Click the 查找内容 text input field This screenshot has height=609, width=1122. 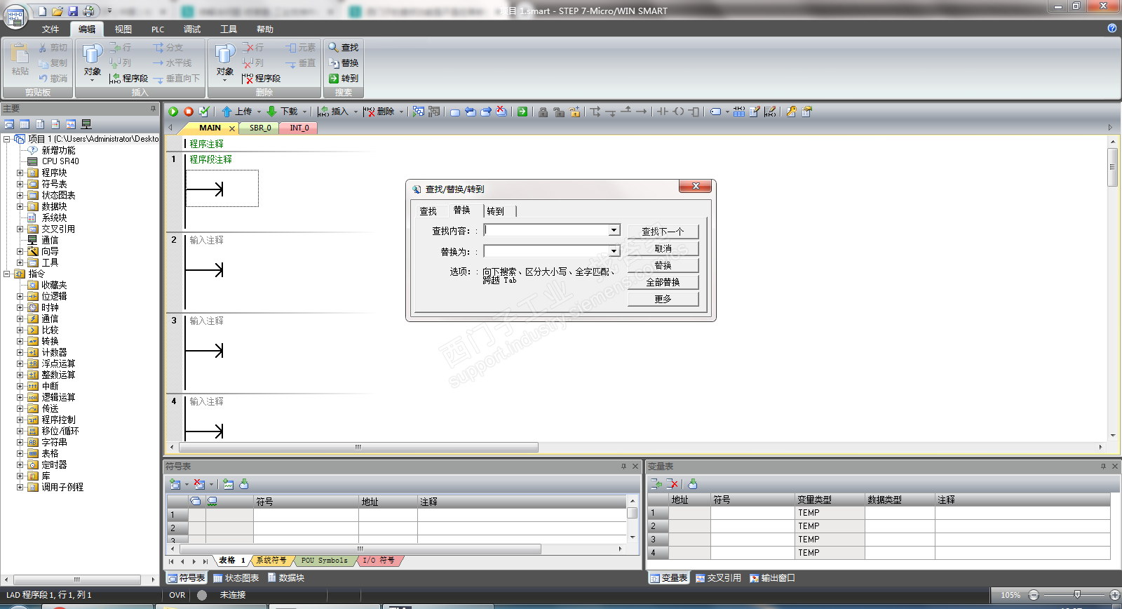pyautogui.click(x=546, y=230)
